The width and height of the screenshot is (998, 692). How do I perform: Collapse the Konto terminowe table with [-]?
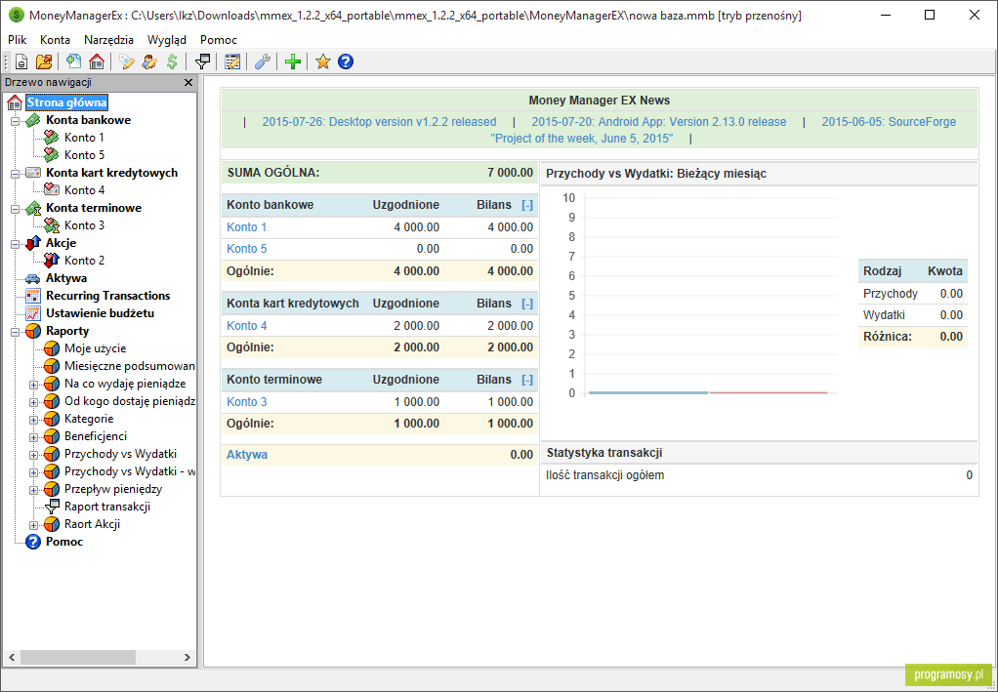527,380
